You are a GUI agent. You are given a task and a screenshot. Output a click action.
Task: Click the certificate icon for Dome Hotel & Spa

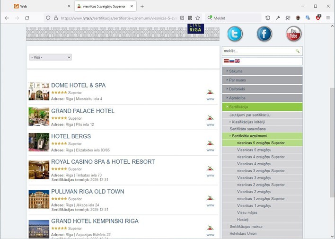(210, 92)
